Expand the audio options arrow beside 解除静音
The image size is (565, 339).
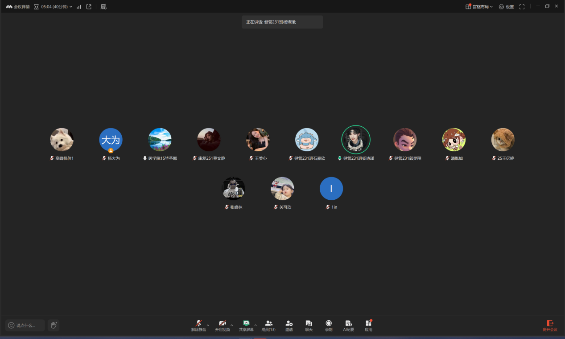point(208,325)
